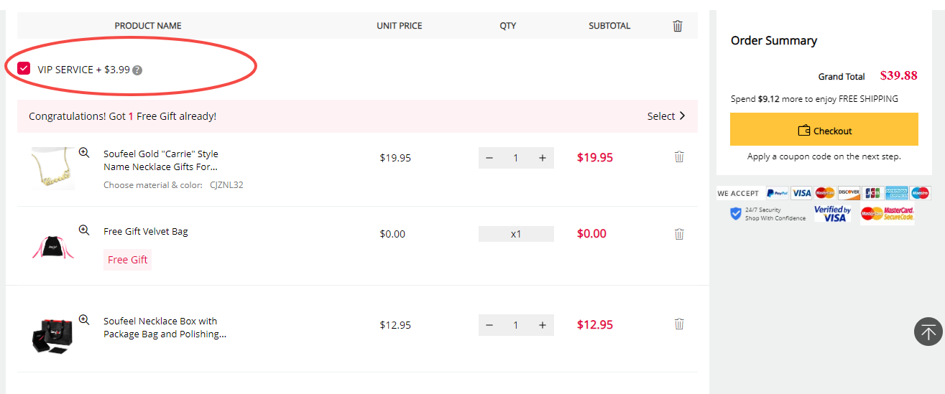The width and height of the screenshot is (945, 394).
Task: Click 'Apply a coupon code' note
Action: coord(824,156)
